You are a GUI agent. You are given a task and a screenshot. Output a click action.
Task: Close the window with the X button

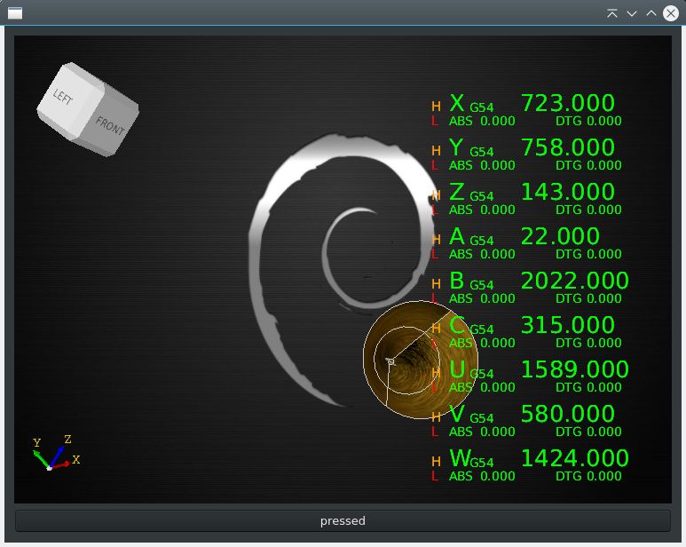coord(671,13)
